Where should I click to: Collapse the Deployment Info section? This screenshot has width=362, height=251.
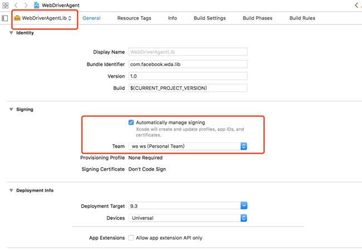pyautogui.click(x=11, y=190)
